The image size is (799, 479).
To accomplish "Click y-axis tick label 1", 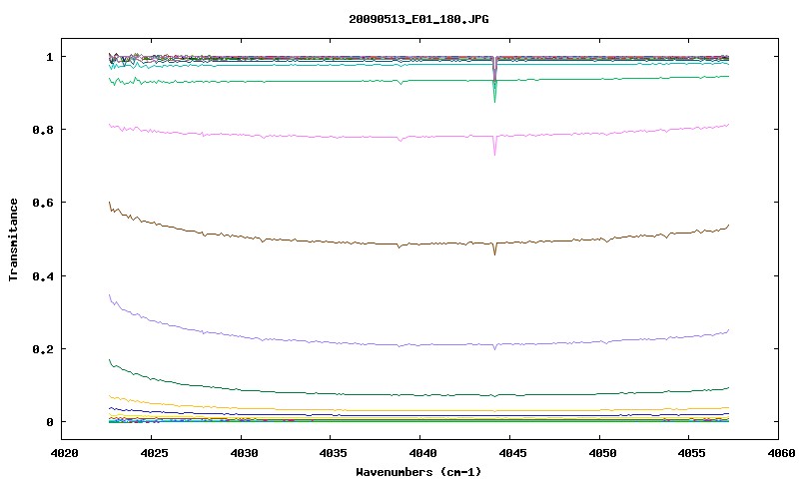I will [49, 57].
